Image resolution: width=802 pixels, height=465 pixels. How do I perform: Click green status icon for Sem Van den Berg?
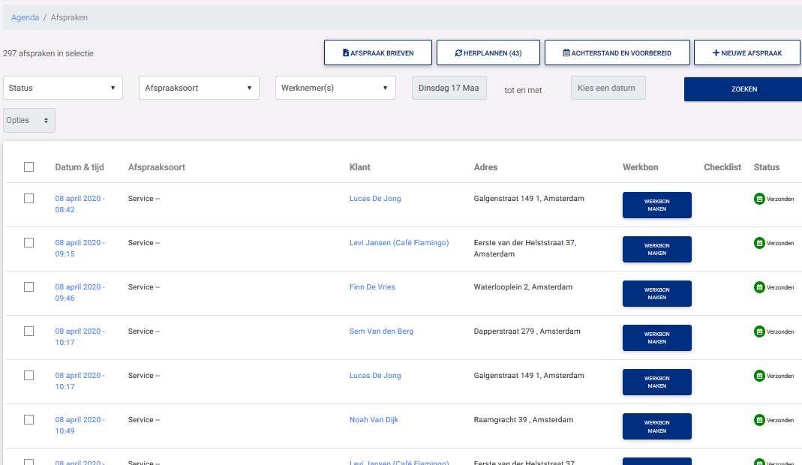tap(759, 331)
